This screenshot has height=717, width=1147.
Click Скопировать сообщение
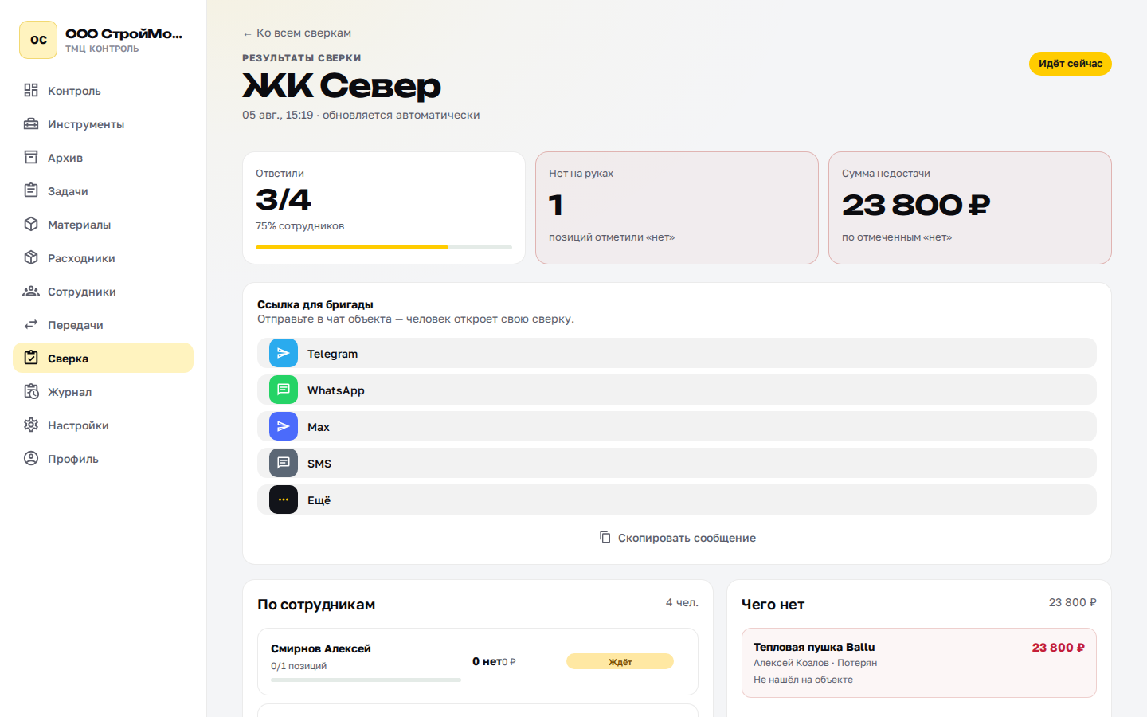click(677, 538)
